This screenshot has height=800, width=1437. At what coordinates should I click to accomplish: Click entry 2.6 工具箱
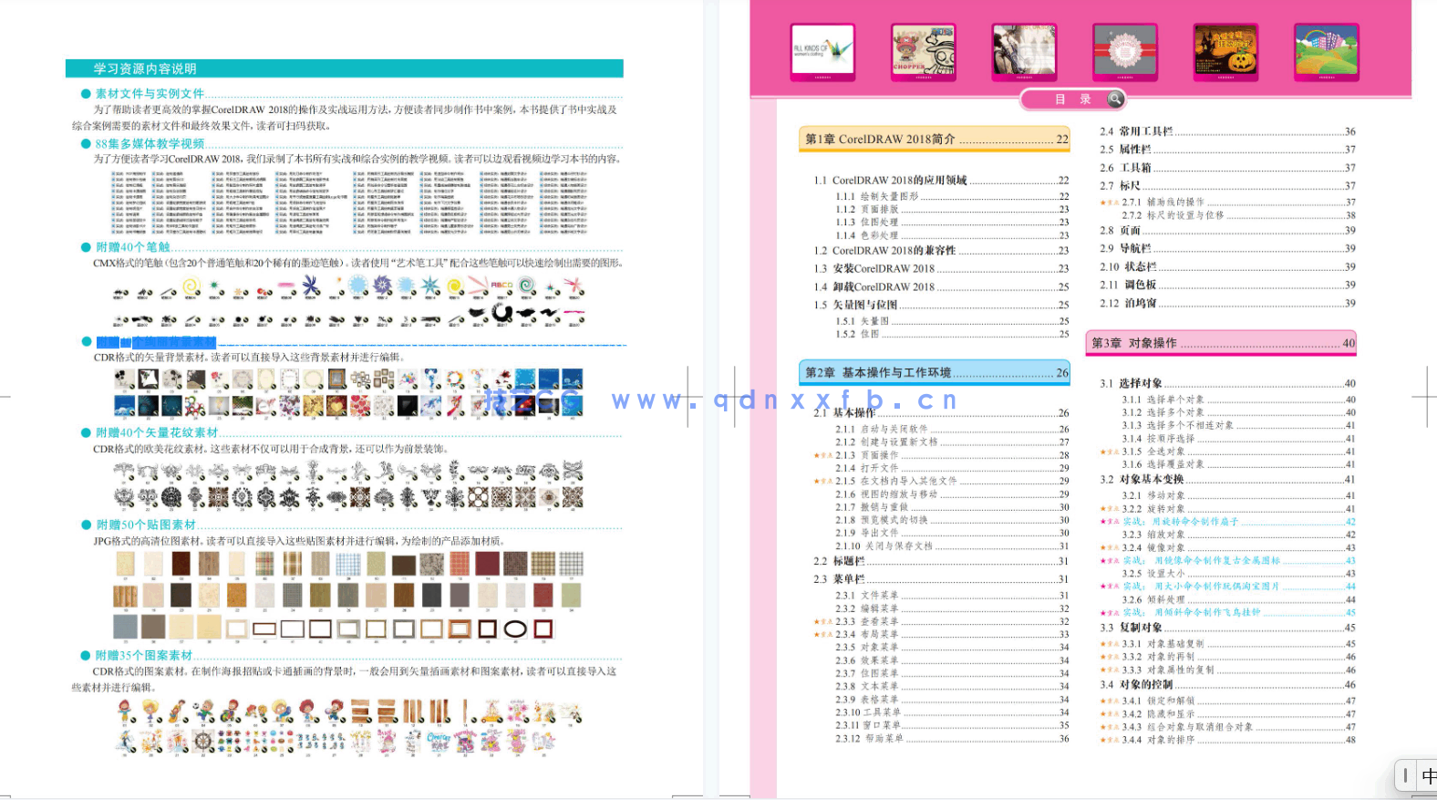[1227, 168]
